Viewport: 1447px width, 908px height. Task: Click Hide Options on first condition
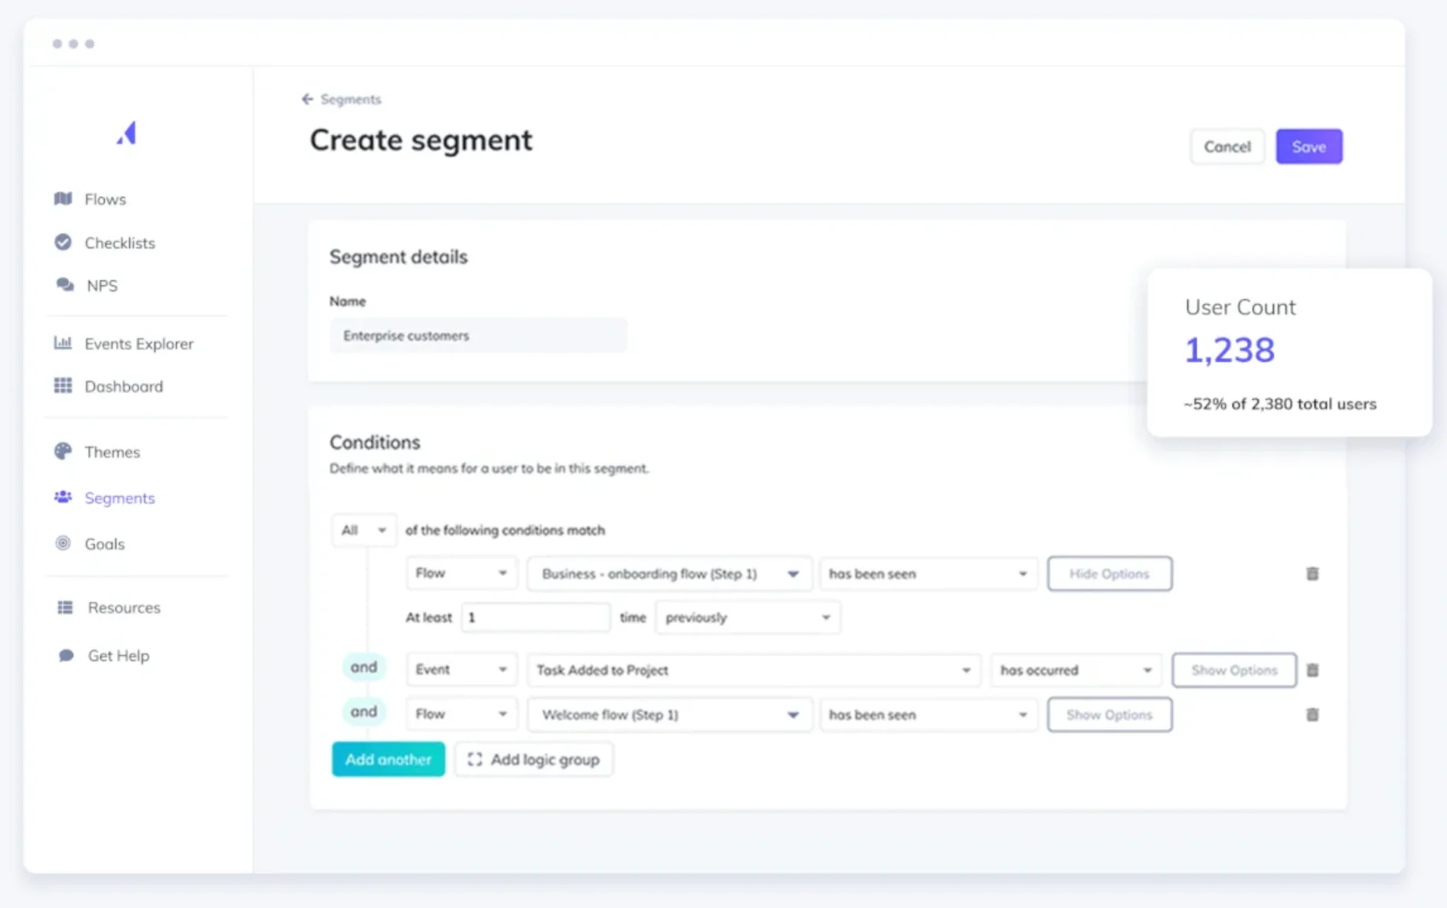click(1109, 574)
